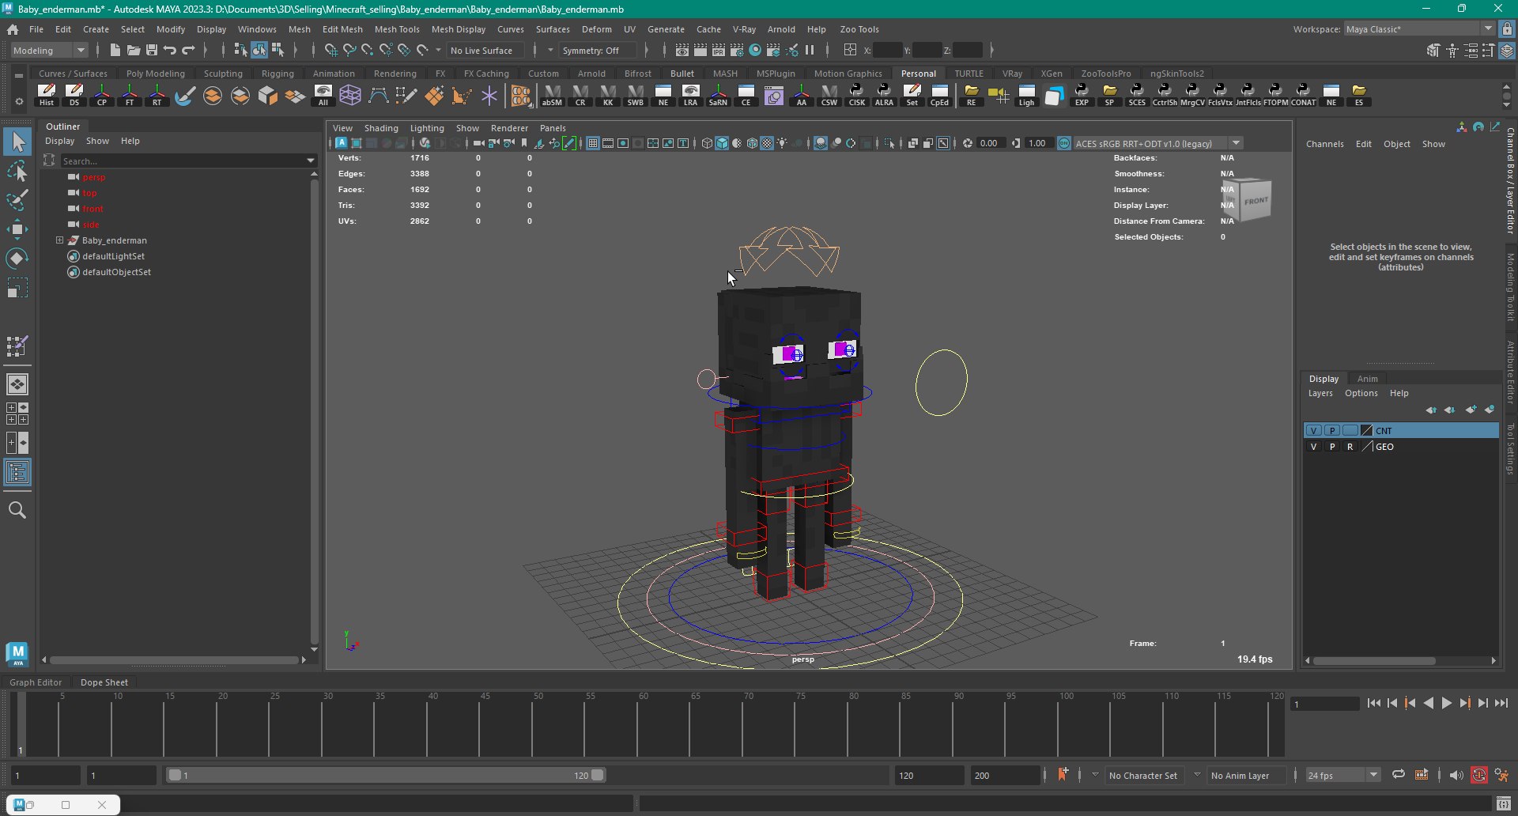This screenshot has width=1518, height=816.
Task: Switch to the Poly Modeling shelf tab
Action: pyautogui.click(x=156, y=74)
